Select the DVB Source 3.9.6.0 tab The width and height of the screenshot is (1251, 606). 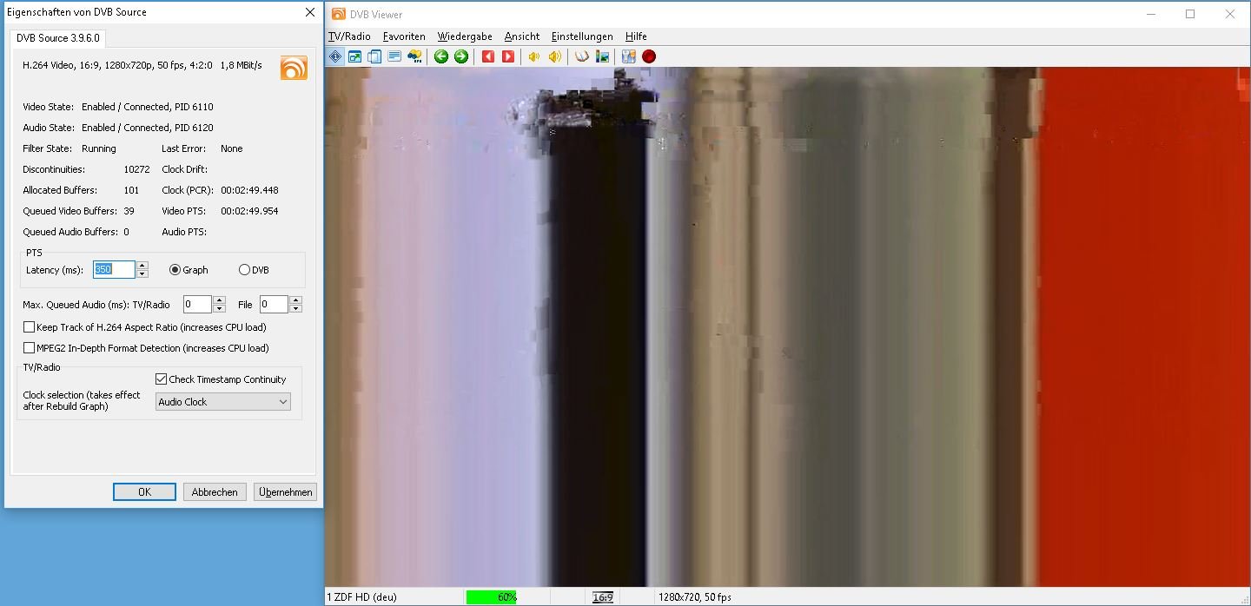pos(59,38)
